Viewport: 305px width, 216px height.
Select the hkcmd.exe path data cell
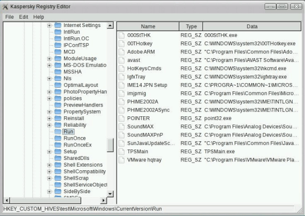point(245,69)
